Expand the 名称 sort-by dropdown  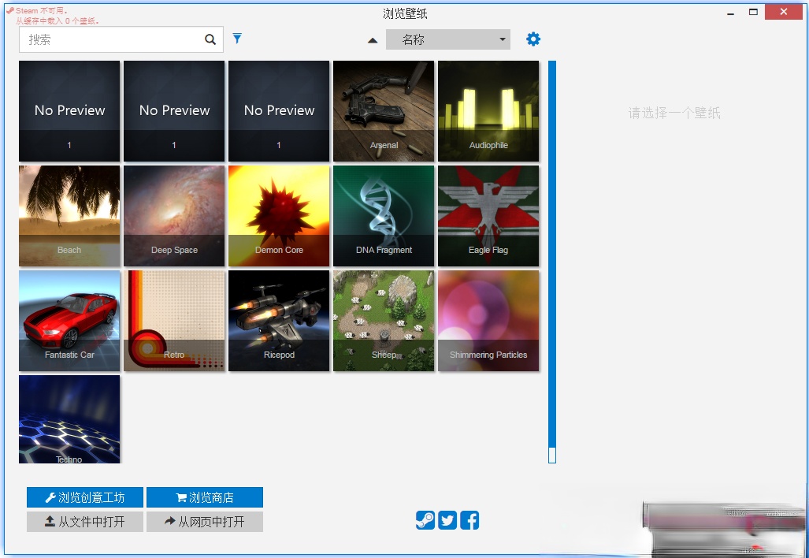[447, 39]
